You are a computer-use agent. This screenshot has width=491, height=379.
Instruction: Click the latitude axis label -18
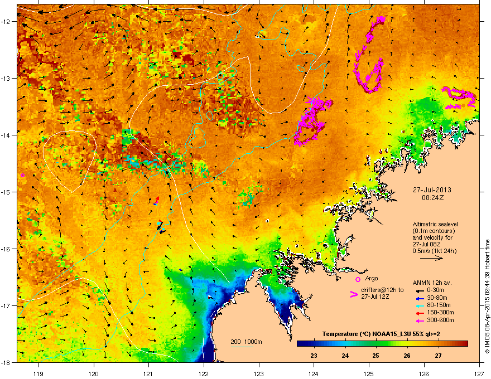[x=6, y=362]
